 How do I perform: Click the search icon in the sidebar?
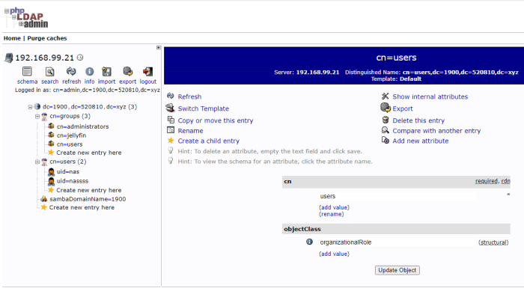[x=49, y=72]
